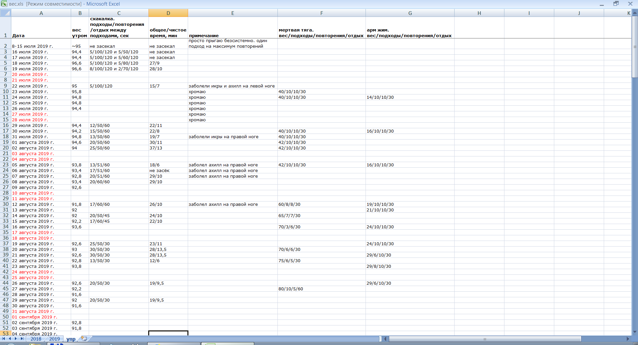Viewport: 638px width, 345px height.
Task: Jump to the first sheet tab with the navigation arrow
Action: coord(4,339)
